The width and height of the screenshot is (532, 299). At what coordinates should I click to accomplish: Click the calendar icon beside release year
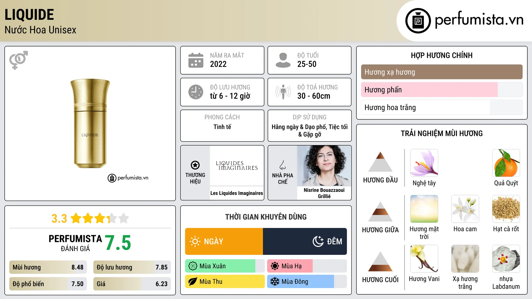[196, 60]
